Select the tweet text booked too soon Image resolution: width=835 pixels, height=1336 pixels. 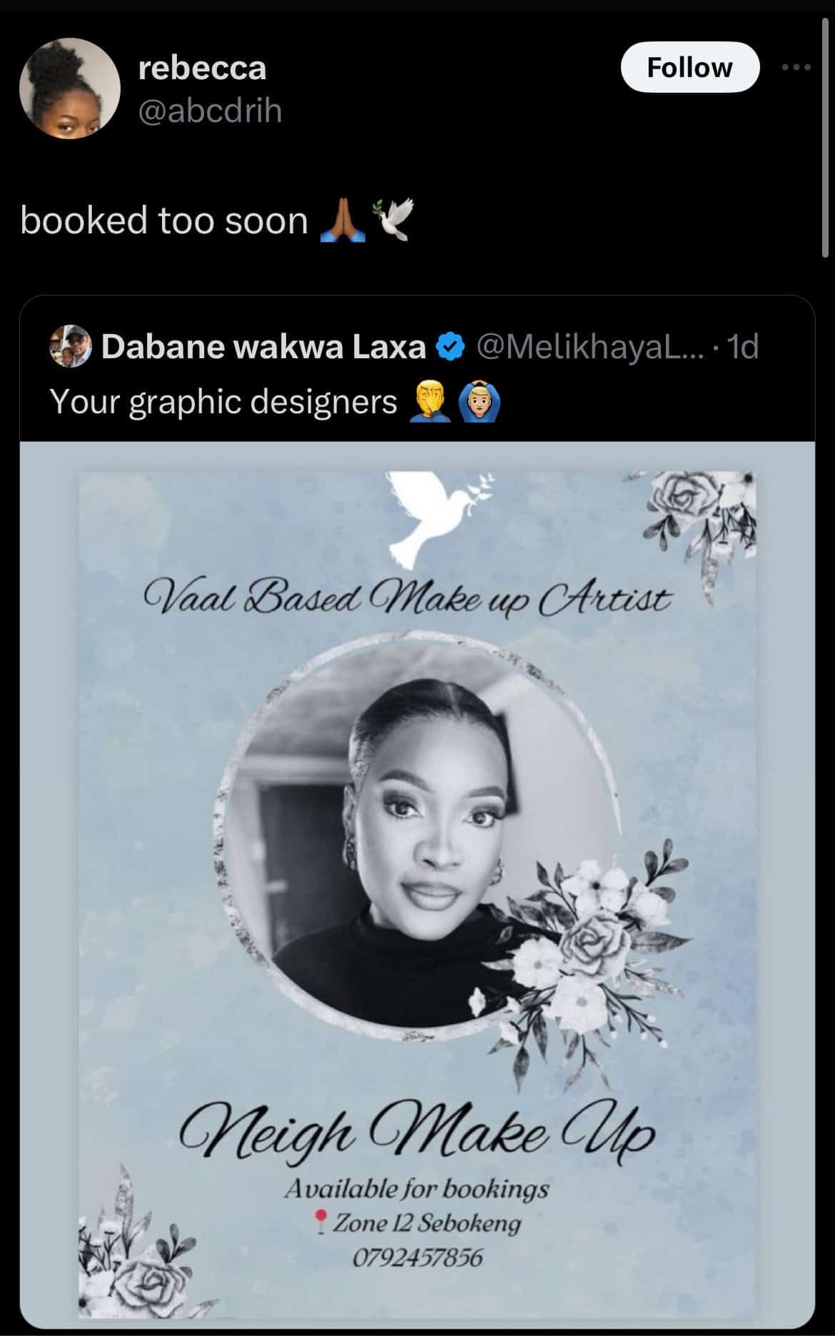pos(163,221)
